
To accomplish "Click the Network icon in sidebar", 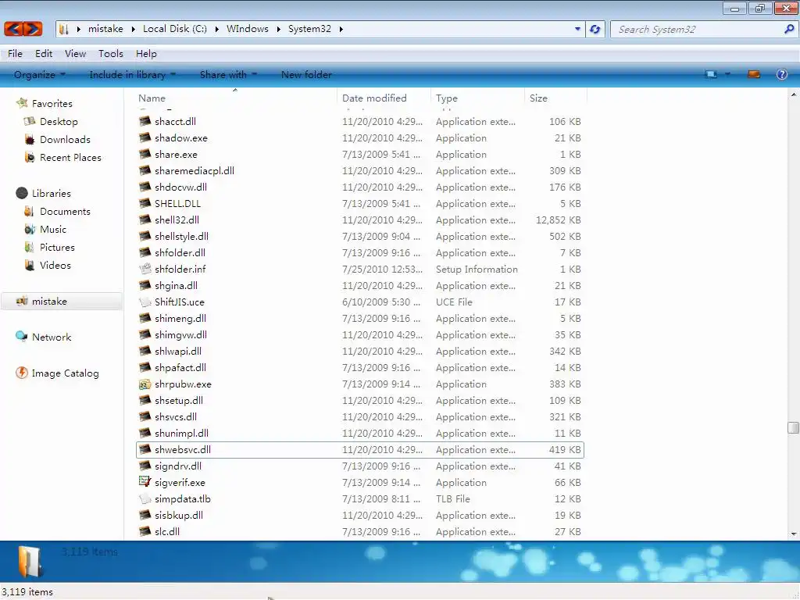I will [x=22, y=337].
